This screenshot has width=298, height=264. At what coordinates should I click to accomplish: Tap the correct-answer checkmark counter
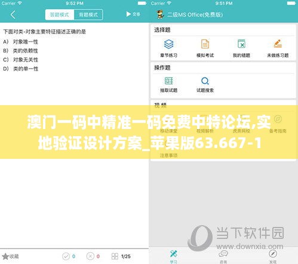click(69, 256)
